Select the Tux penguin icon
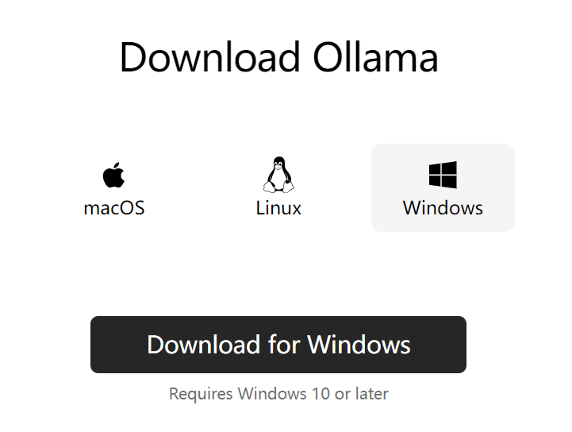The image size is (572, 432). pyautogui.click(x=278, y=175)
